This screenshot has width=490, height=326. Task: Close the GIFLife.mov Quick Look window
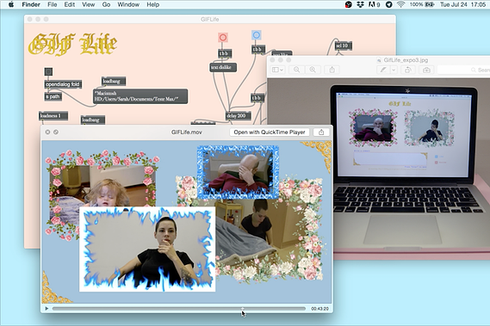tap(47, 132)
